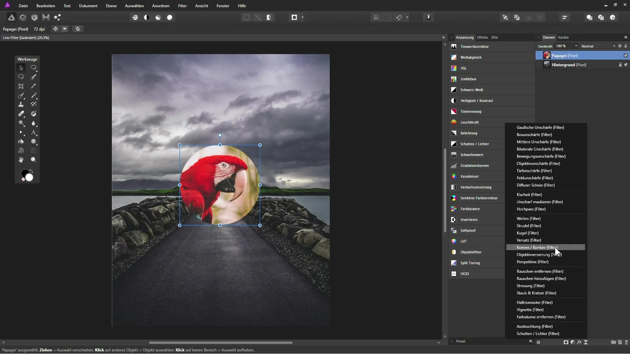Select the Move tool in Werkzeuge

21,68
